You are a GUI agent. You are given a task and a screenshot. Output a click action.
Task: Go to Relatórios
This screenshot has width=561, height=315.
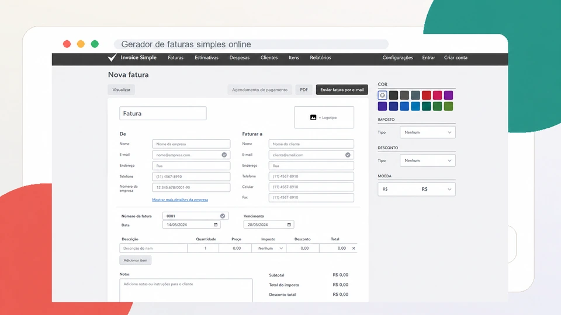click(321, 58)
